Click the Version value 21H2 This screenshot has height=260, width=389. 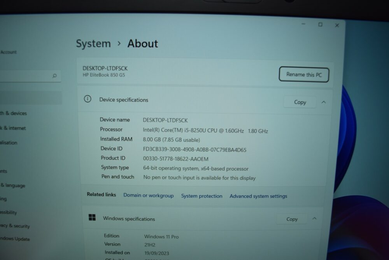click(x=150, y=245)
